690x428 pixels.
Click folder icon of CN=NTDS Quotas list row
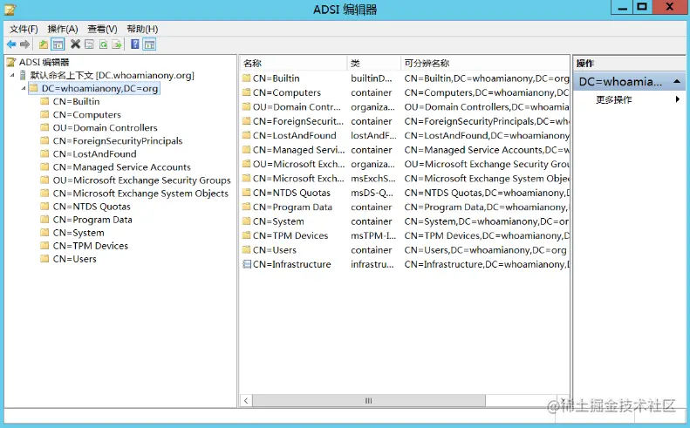[246, 193]
